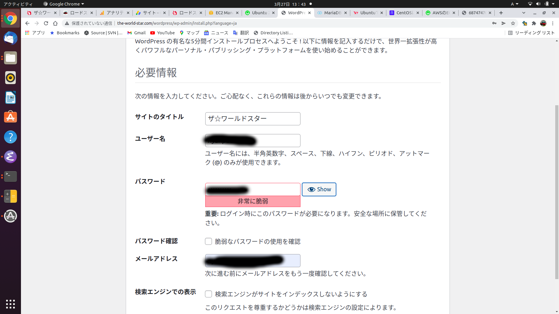Viewport: 559px width, 314px height.
Task: Click the email address input field
Action: [x=253, y=261]
